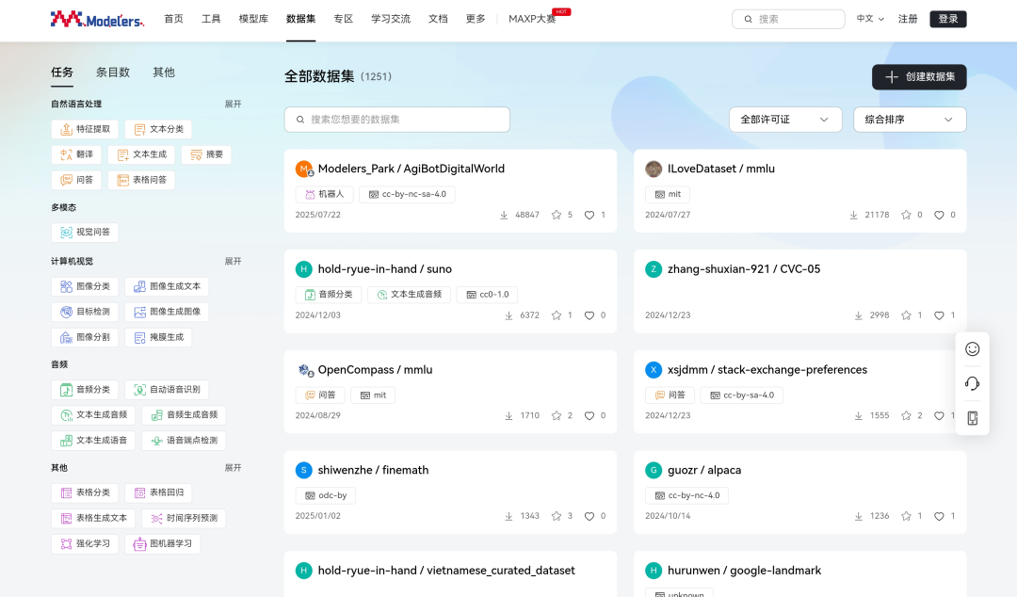
Task: Expand the 自然语言处理 category
Action: coord(233,104)
